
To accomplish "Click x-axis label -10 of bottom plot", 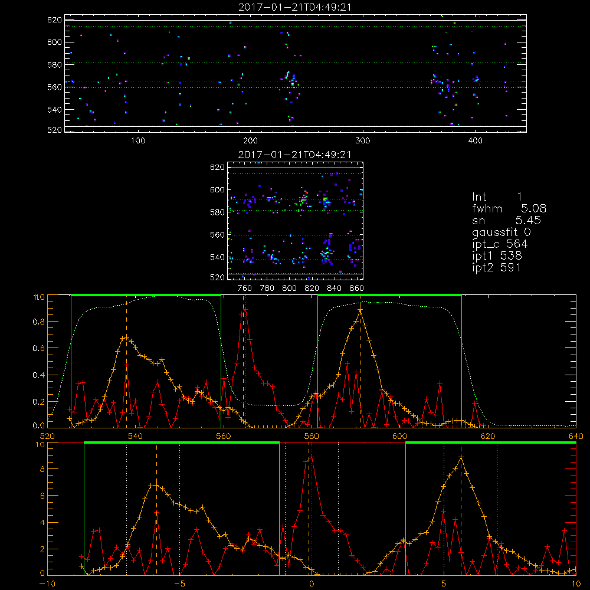I will 47,584.
